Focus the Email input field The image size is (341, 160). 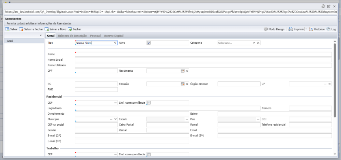(x=275, y=130)
